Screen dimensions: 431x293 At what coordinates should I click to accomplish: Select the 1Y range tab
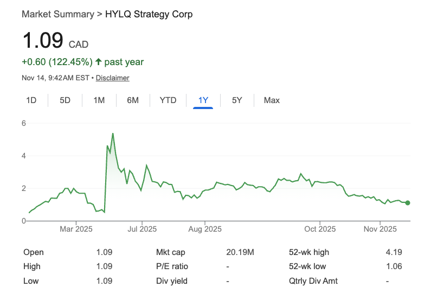(x=203, y=100)
